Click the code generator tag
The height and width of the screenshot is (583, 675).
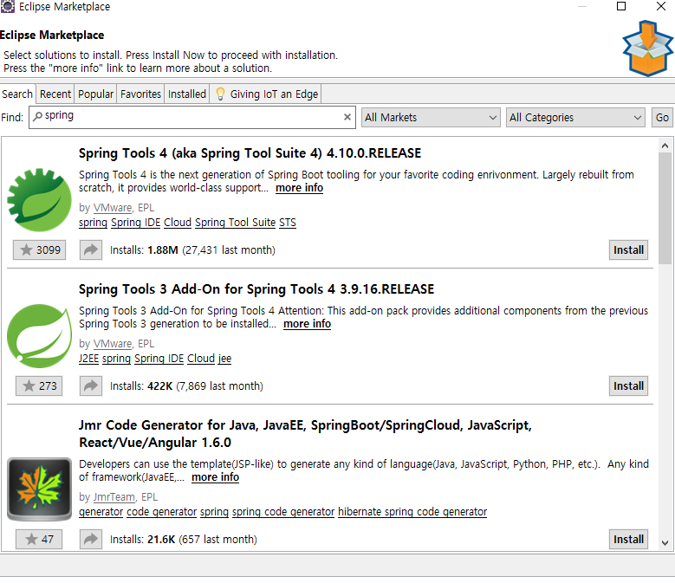[161, 512]
